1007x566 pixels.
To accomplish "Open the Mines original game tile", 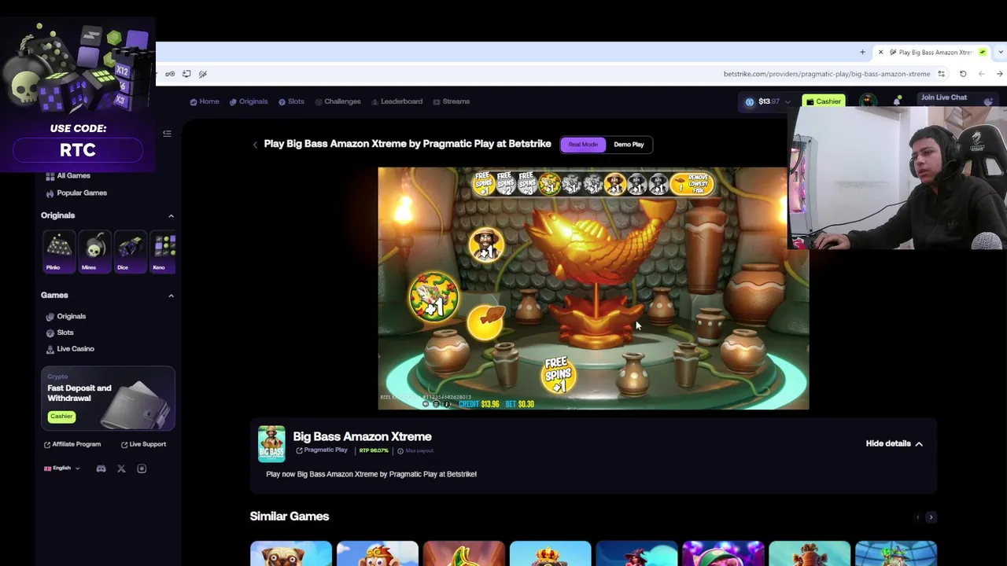I will coord(94,251).
